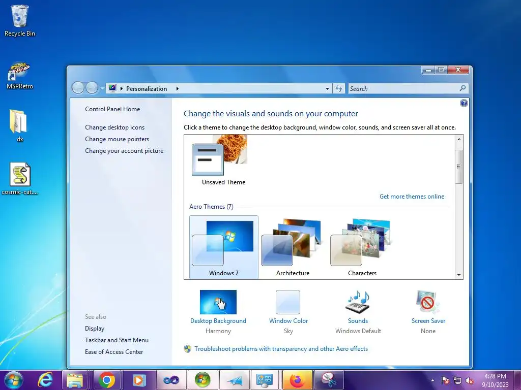Open the Recycle Bin desktop icon
The height and width of the screenshot is (390, 521).
[x=20, y=20]
